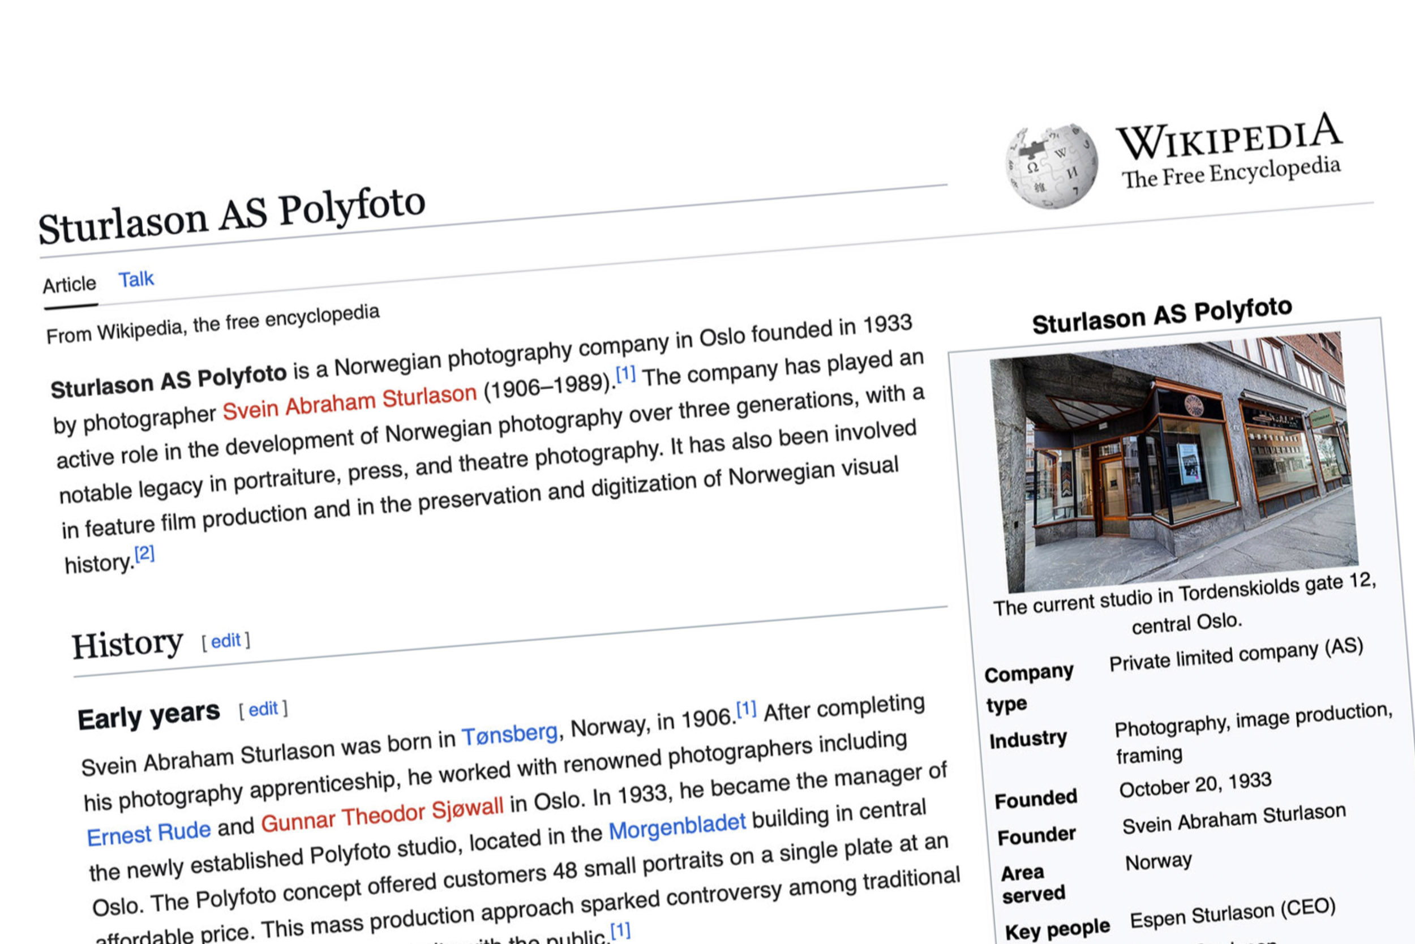
Task: Click citation [1] after 'in 1906'
Action: click(747, 709)
